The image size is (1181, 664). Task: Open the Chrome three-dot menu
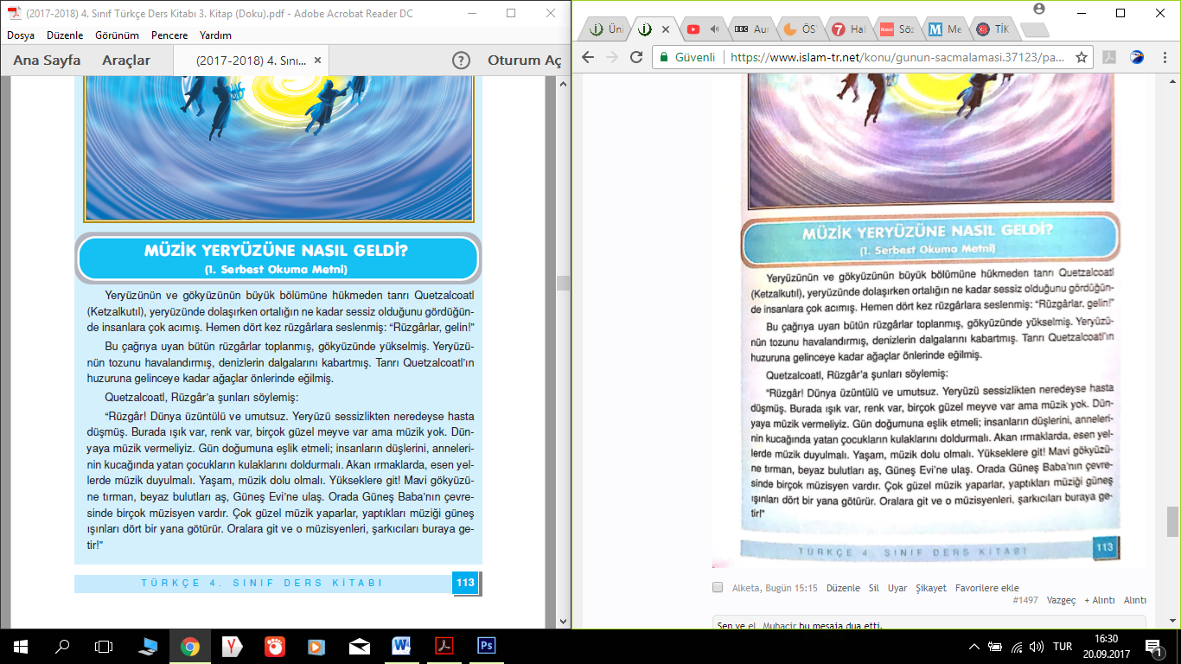pyautogui.click(x=1165, y=57)
